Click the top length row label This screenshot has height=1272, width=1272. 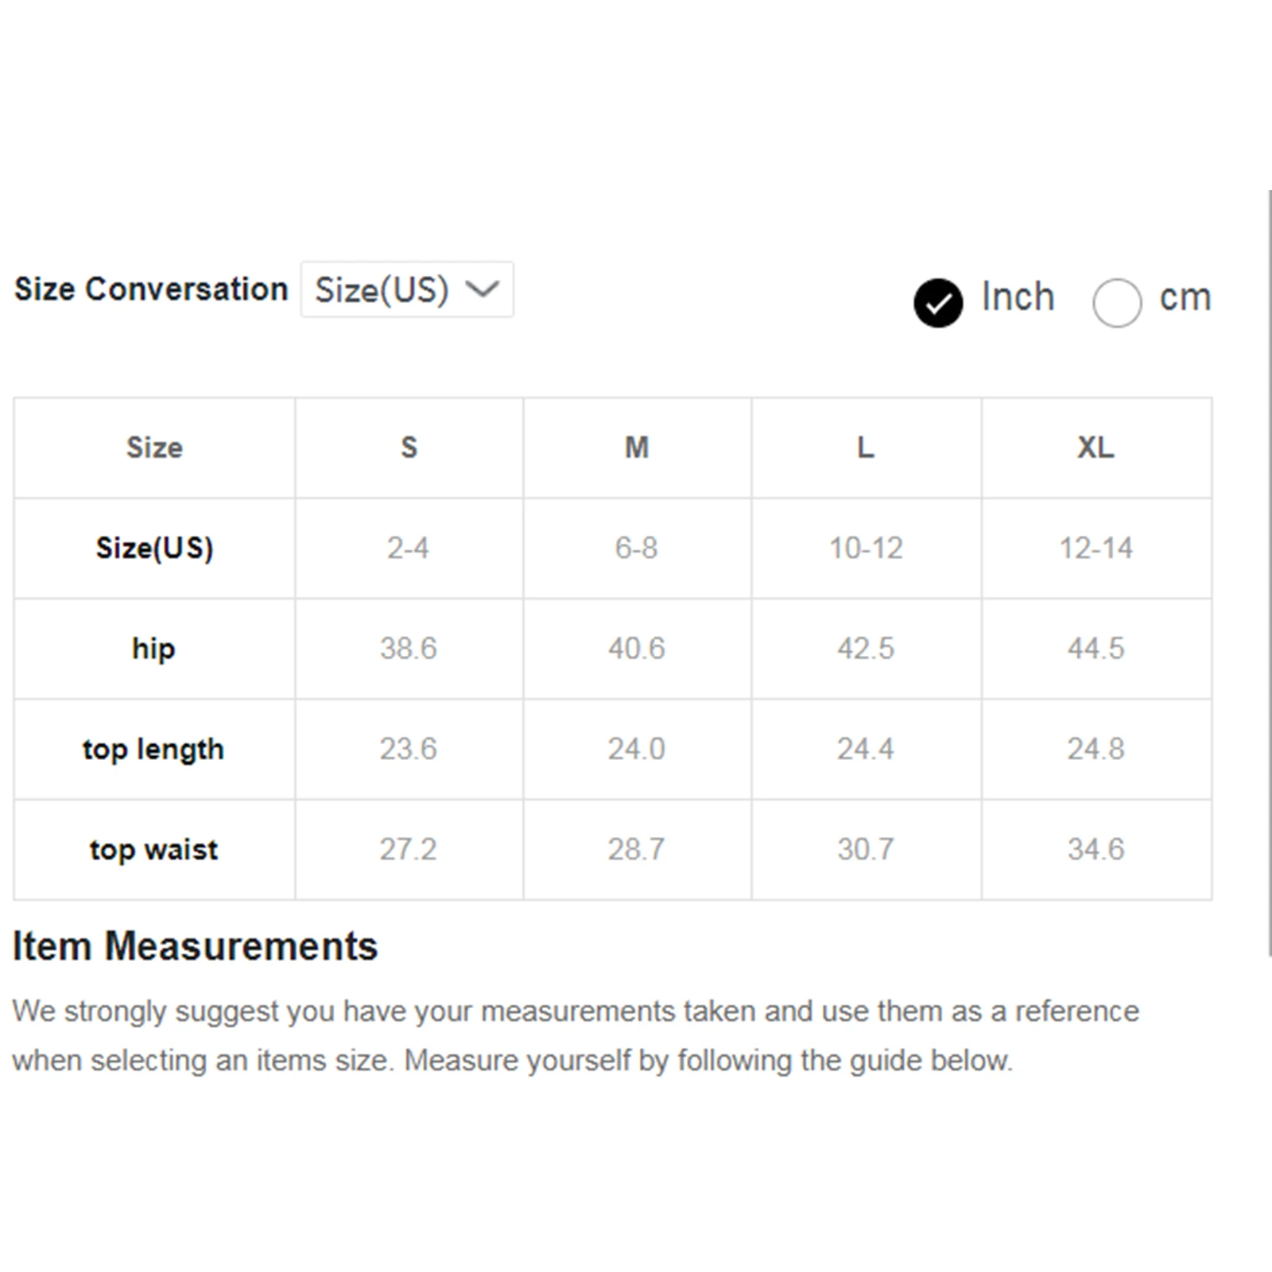153,750
